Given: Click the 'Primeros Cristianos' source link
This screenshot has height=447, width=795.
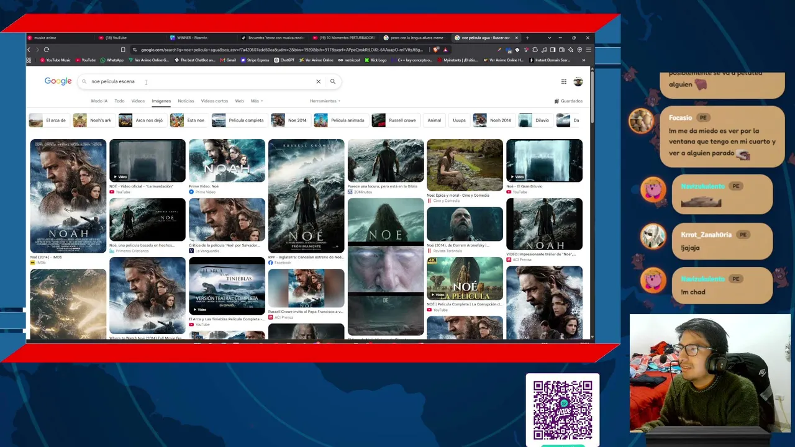Looking at the screenshot, I should [132, 251].
